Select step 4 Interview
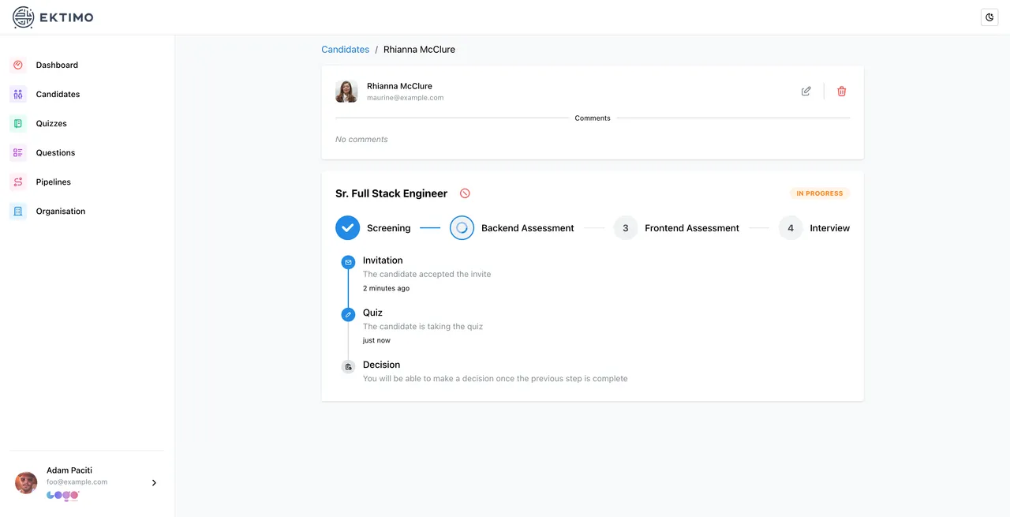The image size is (1010, 517). point(791,228)
